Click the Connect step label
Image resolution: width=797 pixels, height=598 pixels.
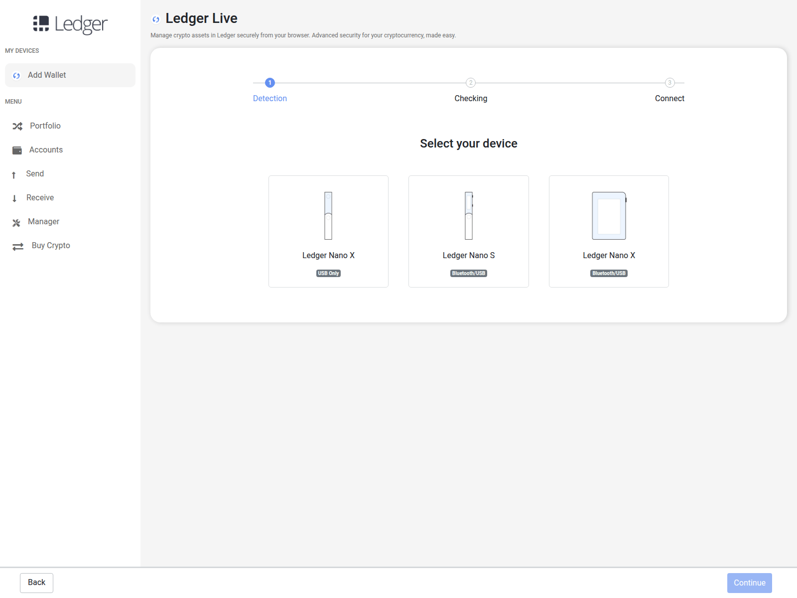(669, 99)
